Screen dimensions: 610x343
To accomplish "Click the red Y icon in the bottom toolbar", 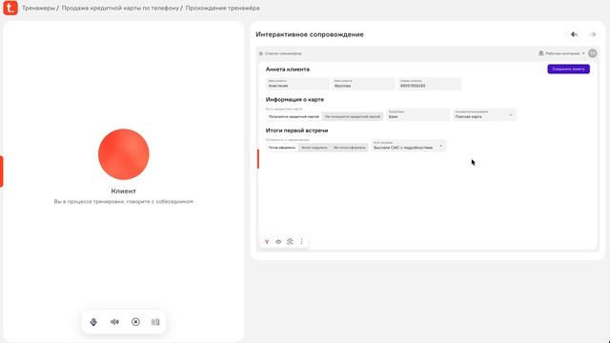I will pos(267,241).
